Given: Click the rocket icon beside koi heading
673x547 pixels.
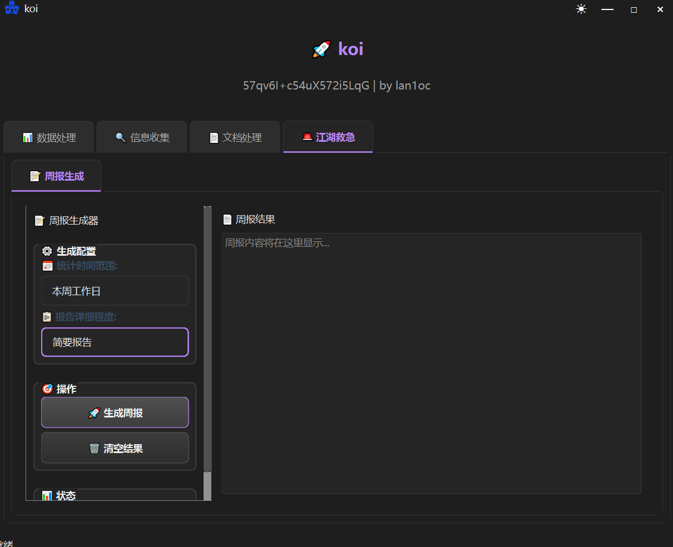Looking at the screenshot, I should pos(321,49).
